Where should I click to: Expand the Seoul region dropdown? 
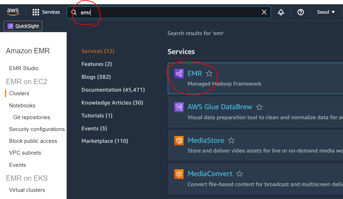tap(326, 12)
